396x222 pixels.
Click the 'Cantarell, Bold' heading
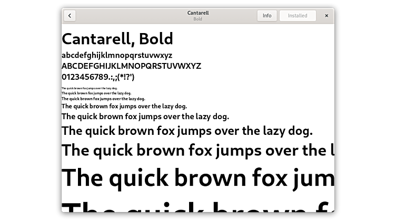(x=117, y=39)
